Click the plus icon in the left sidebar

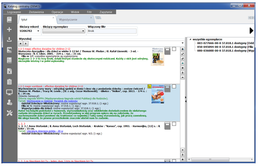(9, 30)
